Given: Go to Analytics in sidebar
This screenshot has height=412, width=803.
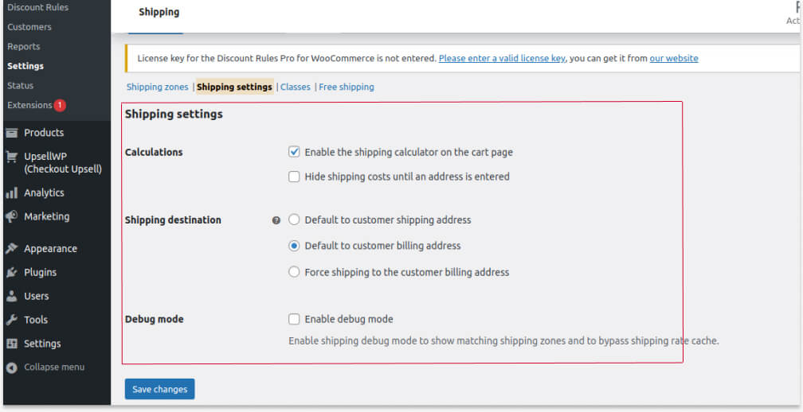Looking at the screenshot, I should tap(44, 193).
